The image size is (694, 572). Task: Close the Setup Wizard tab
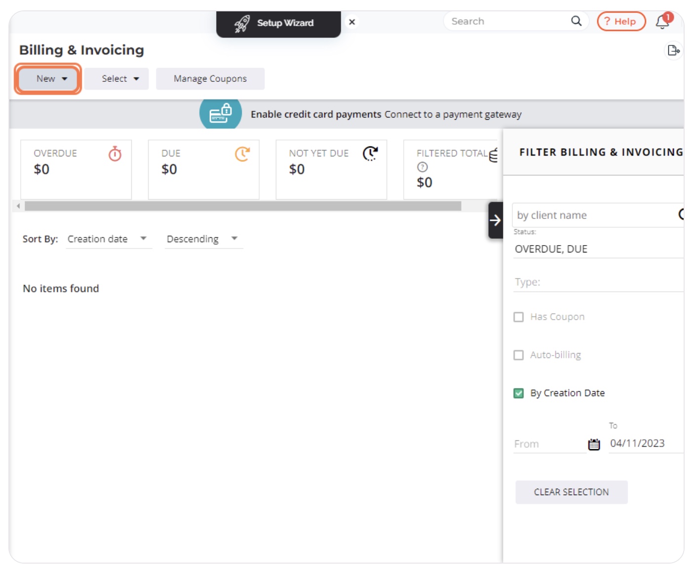(x=352, y=22)
